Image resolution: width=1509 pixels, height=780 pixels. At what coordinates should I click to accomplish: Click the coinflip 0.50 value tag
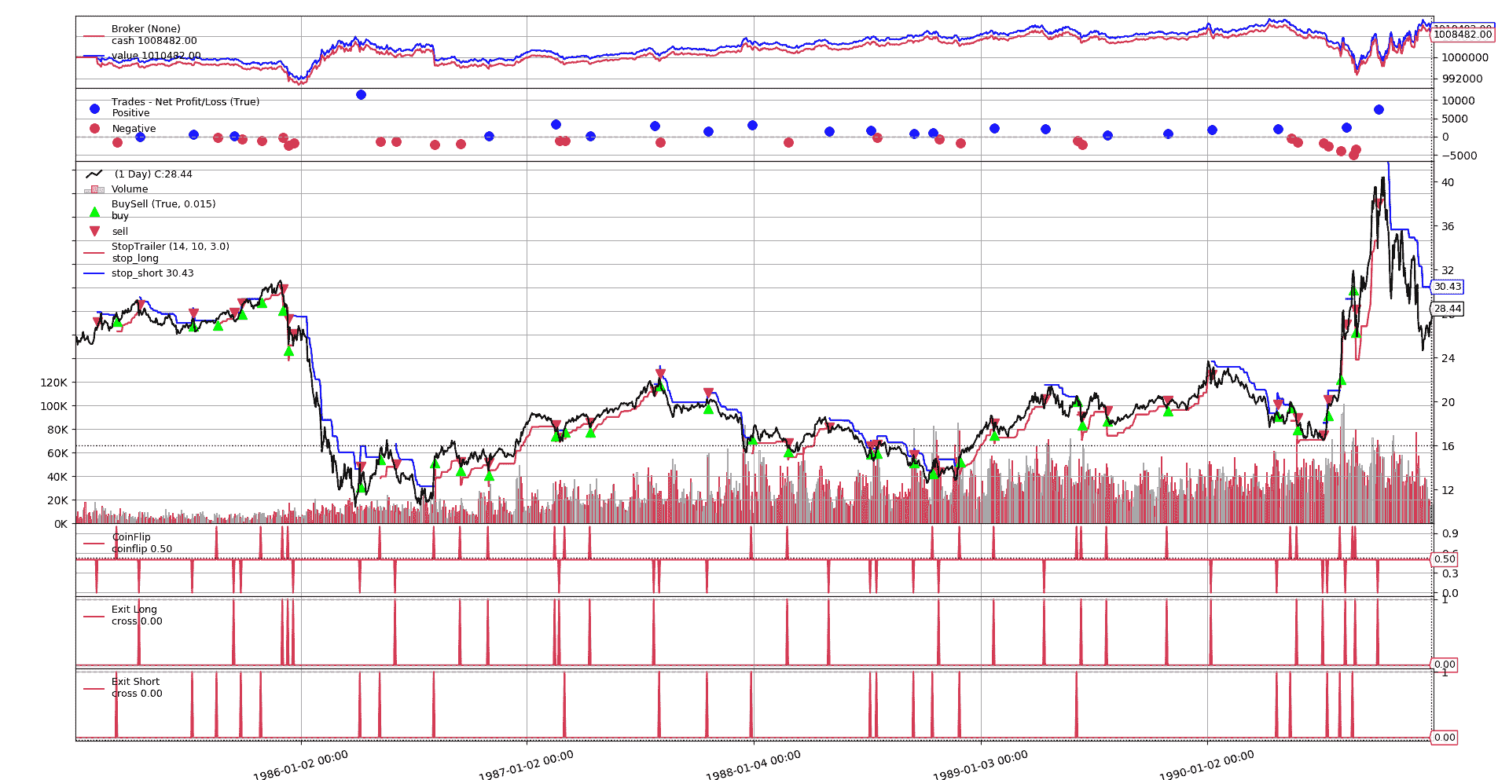click(1443, 559)
